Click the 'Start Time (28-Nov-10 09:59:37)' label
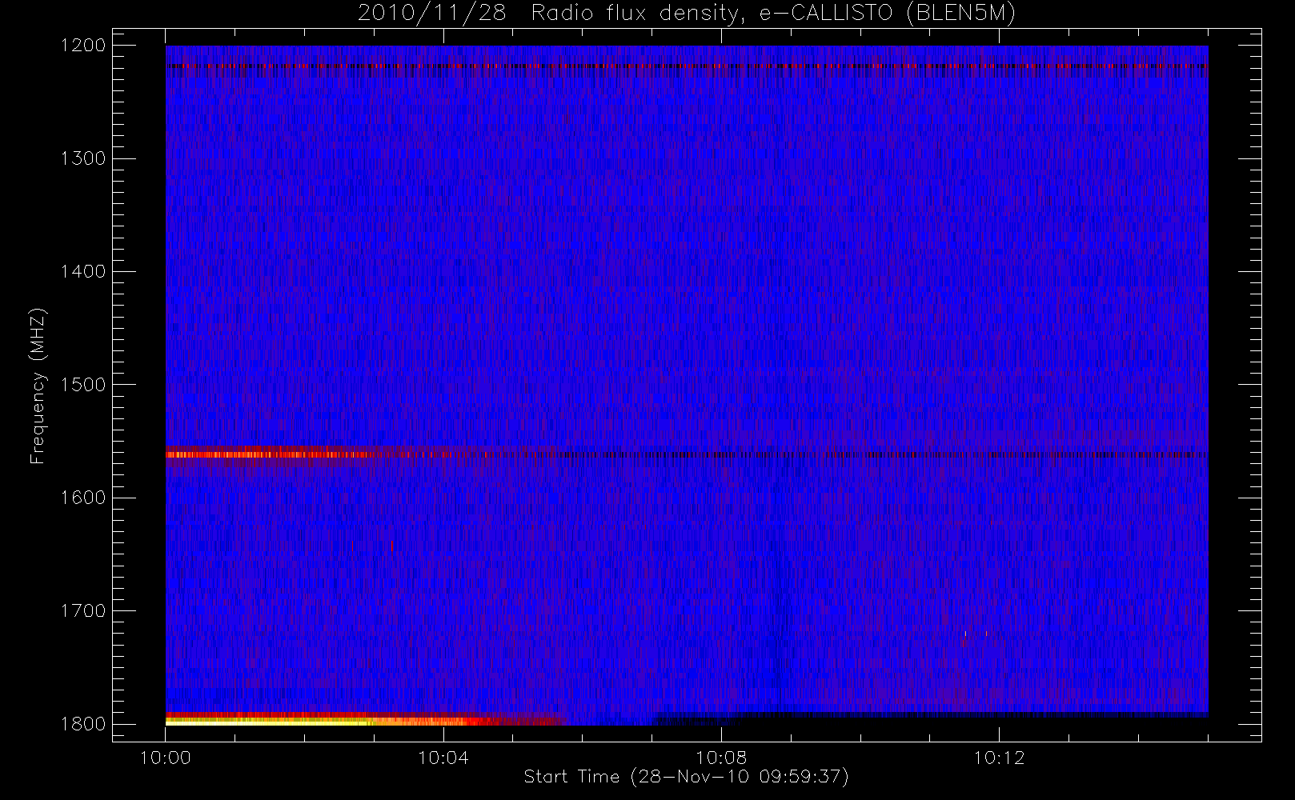 (x=686, y=777)
